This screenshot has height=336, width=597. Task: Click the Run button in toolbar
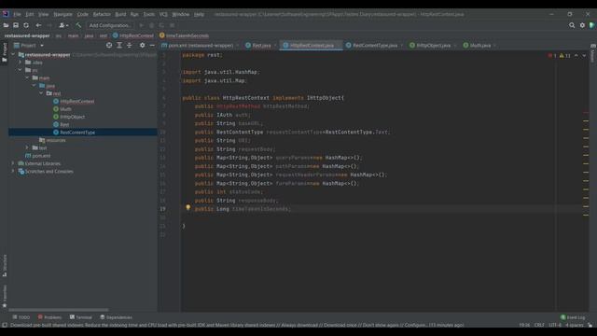141,25
